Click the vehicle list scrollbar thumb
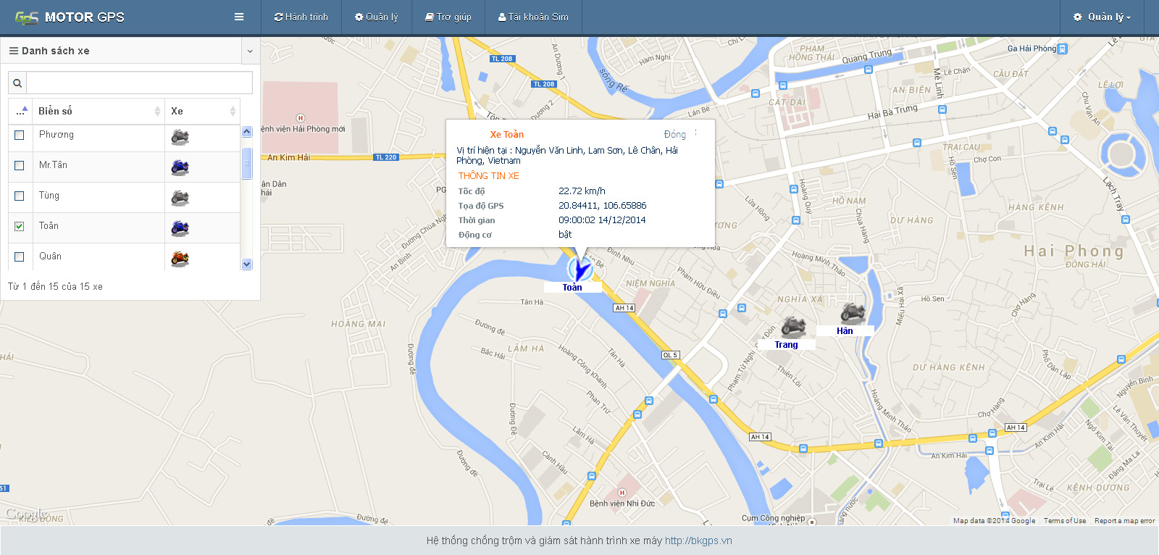 click(x=246, y=164)
